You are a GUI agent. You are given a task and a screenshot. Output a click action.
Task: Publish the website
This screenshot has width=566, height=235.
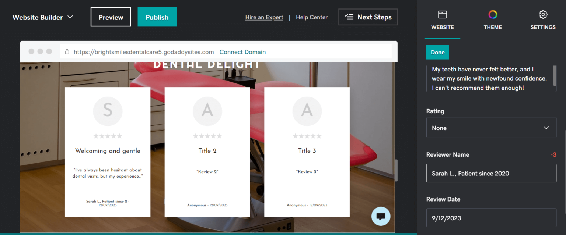157,17
